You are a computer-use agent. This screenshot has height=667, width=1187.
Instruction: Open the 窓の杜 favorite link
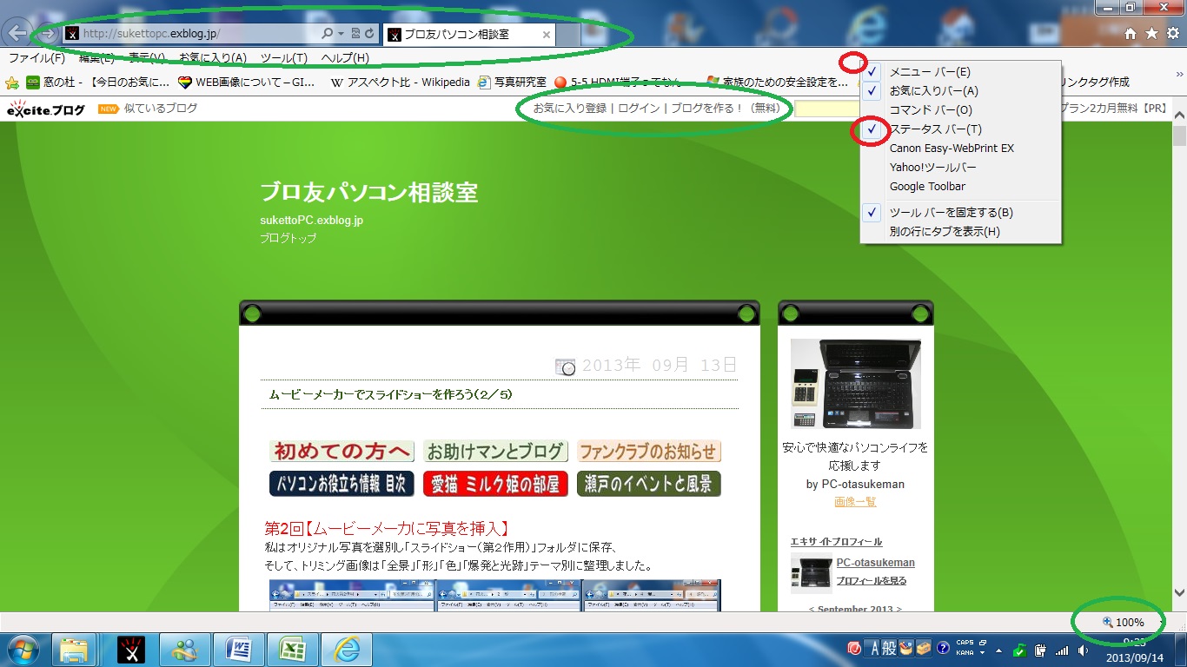pos(97,83)
